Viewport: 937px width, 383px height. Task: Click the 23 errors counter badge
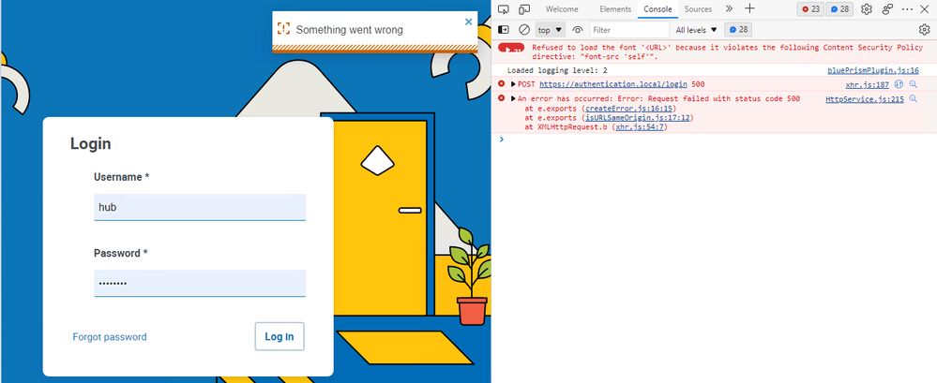click(811, 9)
